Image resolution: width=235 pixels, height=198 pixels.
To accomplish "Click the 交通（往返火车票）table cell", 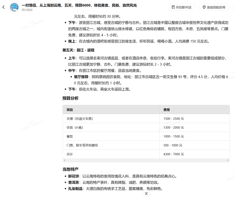I will pos(111,119).
